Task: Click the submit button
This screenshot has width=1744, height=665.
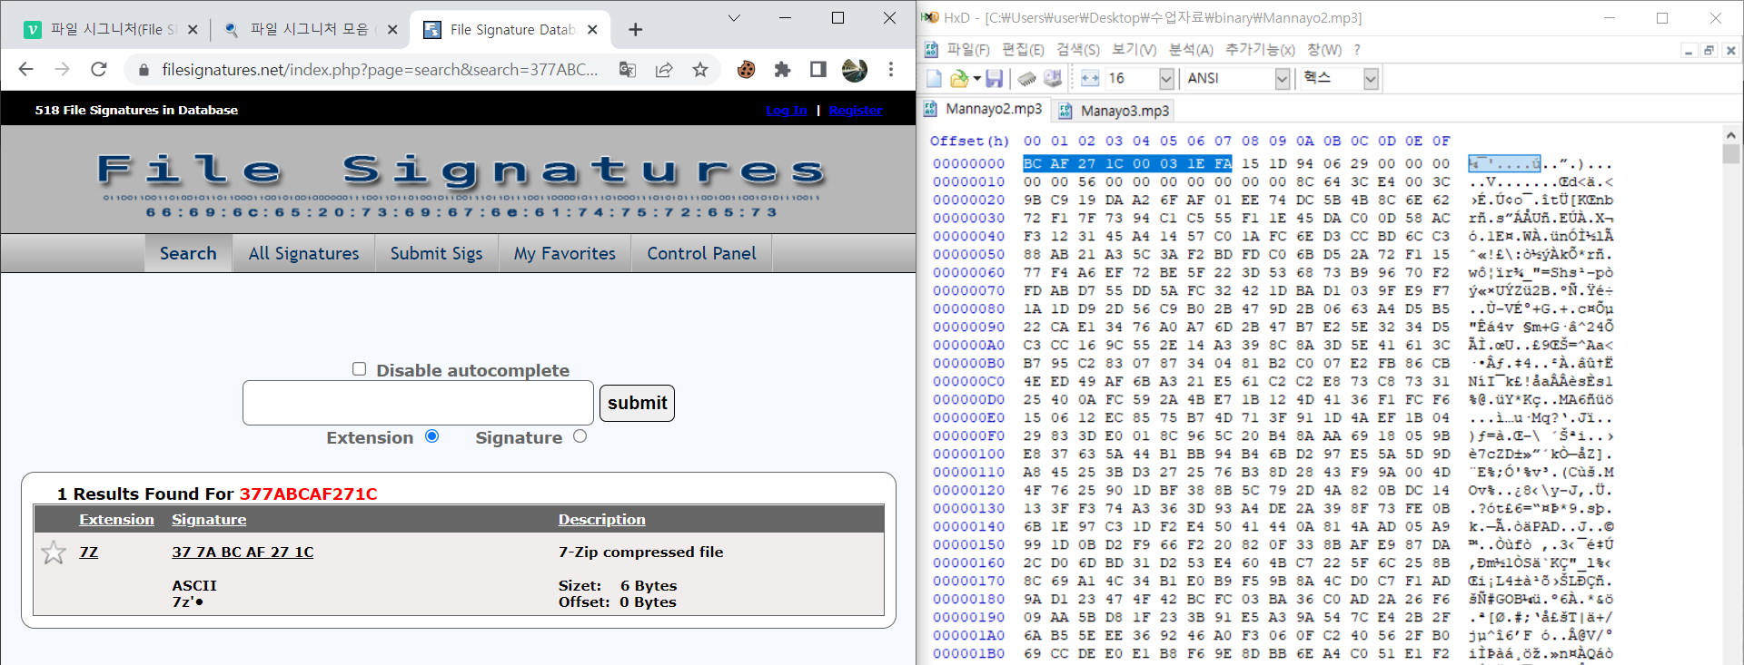Action: (637, 403)
